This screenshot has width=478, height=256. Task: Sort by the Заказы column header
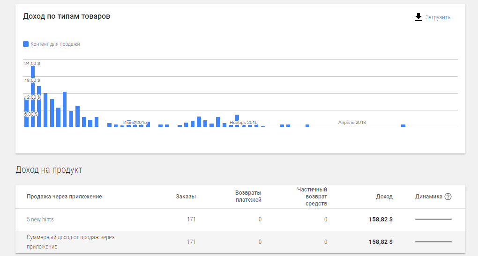click(186, 197)
